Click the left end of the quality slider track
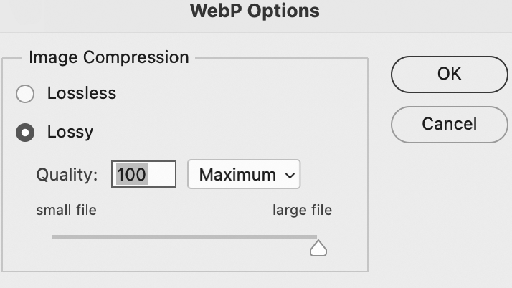 click(x=54, y=236)
